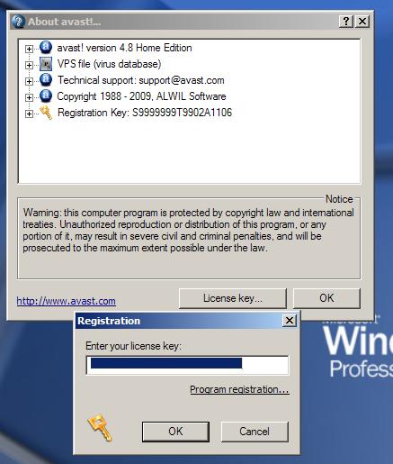Cancel the Registration dialog
This screenshot has height=464, width=393.
point(255,432)
